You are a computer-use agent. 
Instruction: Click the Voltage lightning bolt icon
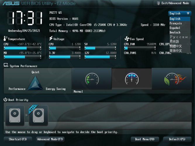coord(51,38)
